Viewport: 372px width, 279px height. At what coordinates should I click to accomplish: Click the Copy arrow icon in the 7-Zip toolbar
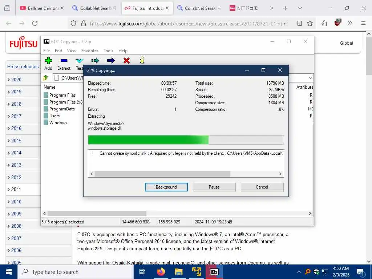tap(95, 61)
